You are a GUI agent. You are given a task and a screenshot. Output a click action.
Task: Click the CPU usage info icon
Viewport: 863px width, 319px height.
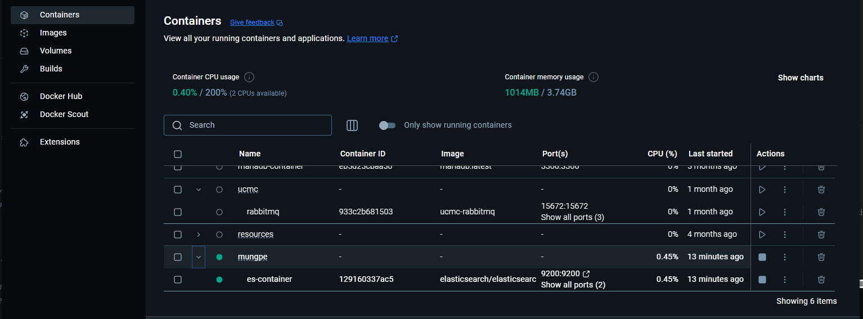point(250,77)
